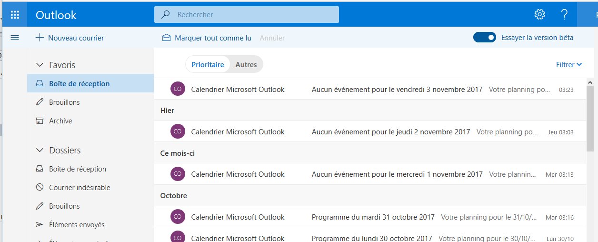Click the message list vertical scrollbar
This screenshot has height=242, width=598.
coord(590,119)
